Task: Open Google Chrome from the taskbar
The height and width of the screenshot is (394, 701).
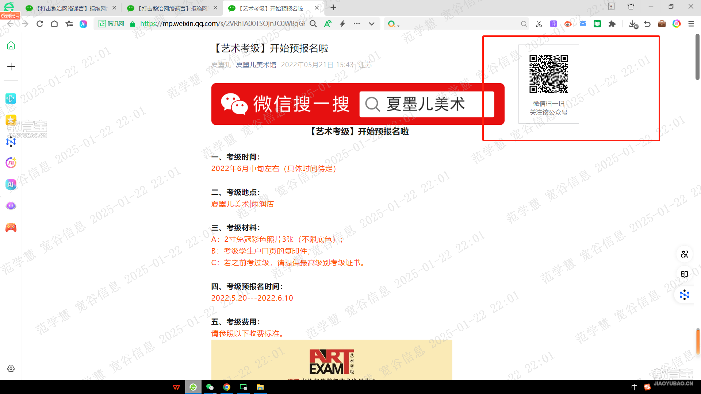Action: (227, 387)
